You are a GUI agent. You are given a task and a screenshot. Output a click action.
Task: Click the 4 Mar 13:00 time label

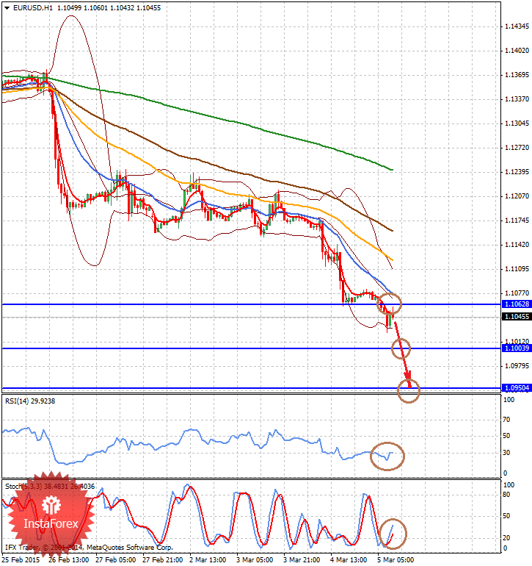point(349,560)
